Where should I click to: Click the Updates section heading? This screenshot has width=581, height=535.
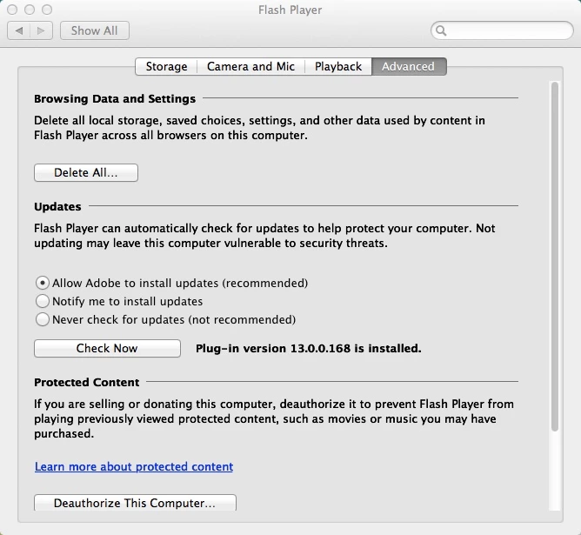(x=57, y=206)
